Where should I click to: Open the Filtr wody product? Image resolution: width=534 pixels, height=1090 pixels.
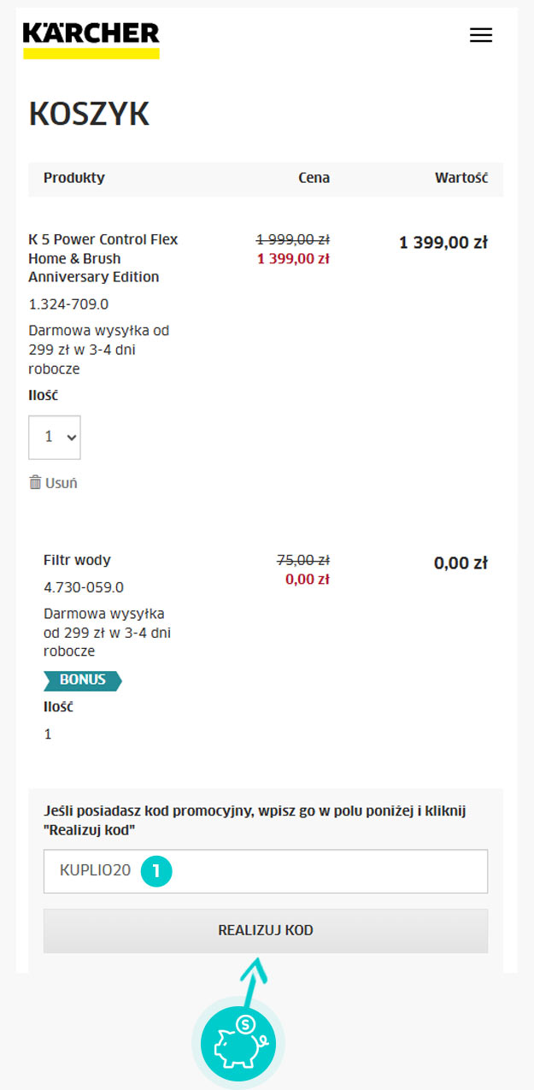(77, 560)
